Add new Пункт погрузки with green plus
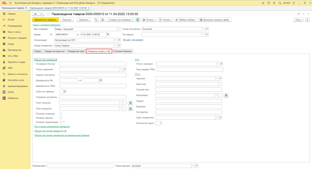This screenshot has width=312, height=169. (130, 103)
